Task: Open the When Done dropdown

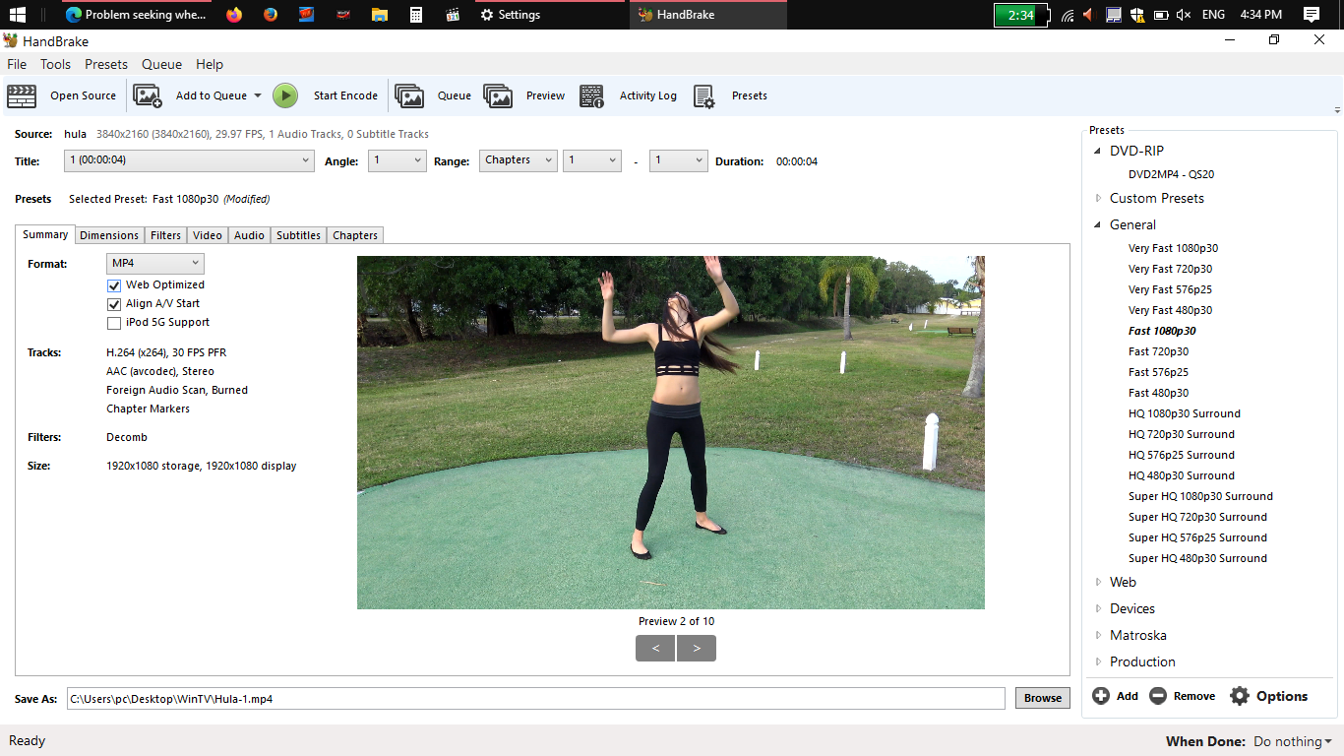Action: click(x=1292, y=741)
